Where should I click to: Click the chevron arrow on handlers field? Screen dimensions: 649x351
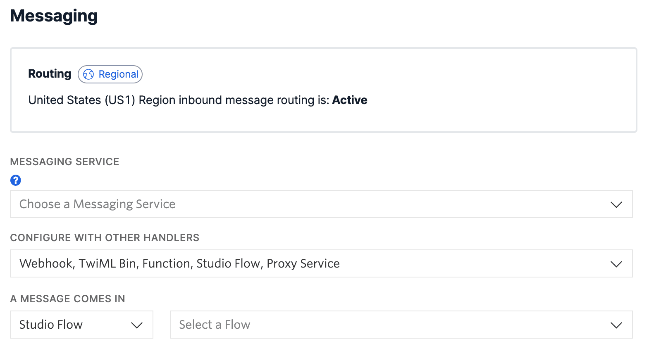tap(616, 264)
